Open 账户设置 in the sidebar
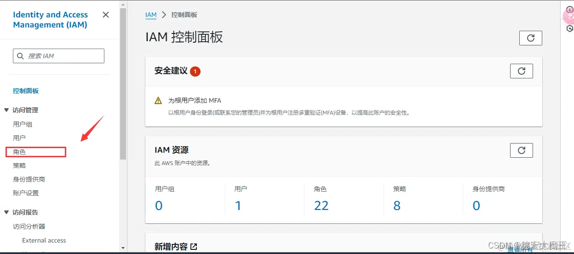 click(26, 193)
